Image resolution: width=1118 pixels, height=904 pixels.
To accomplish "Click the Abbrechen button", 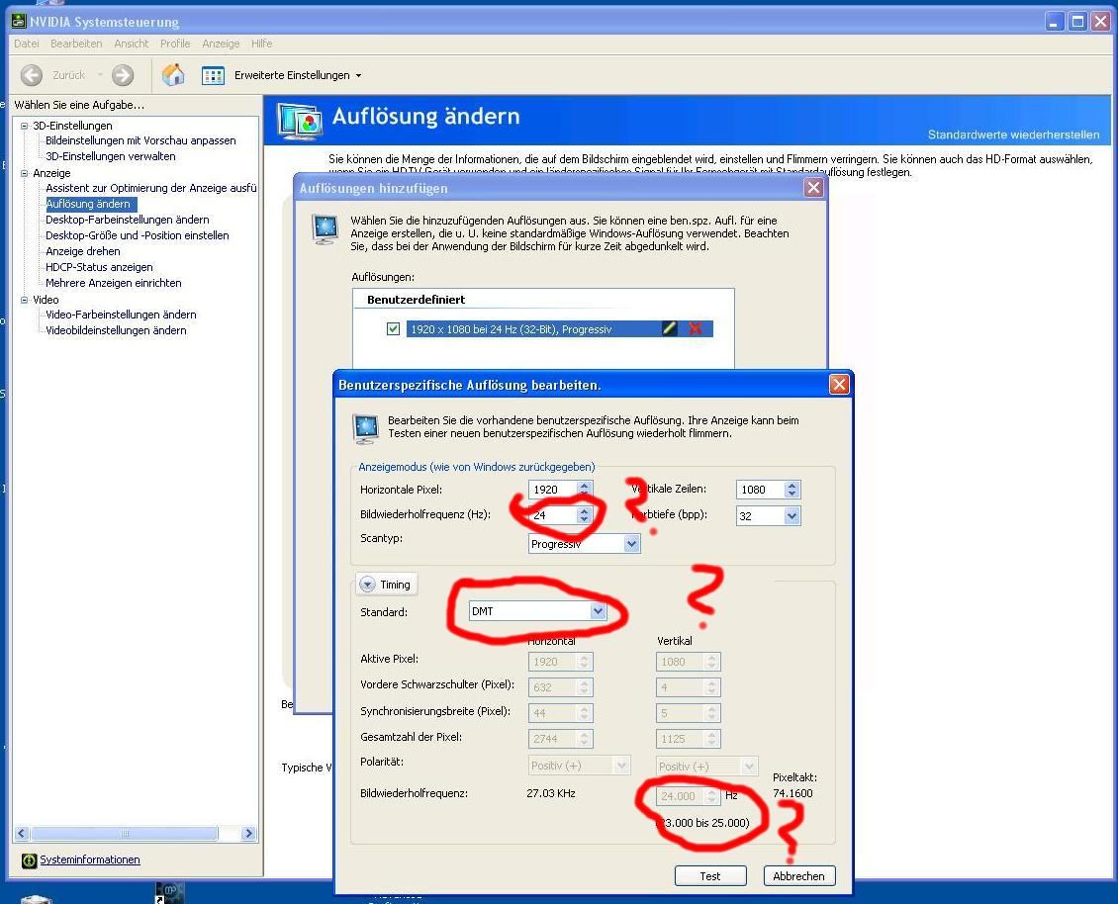I will 798,876.
